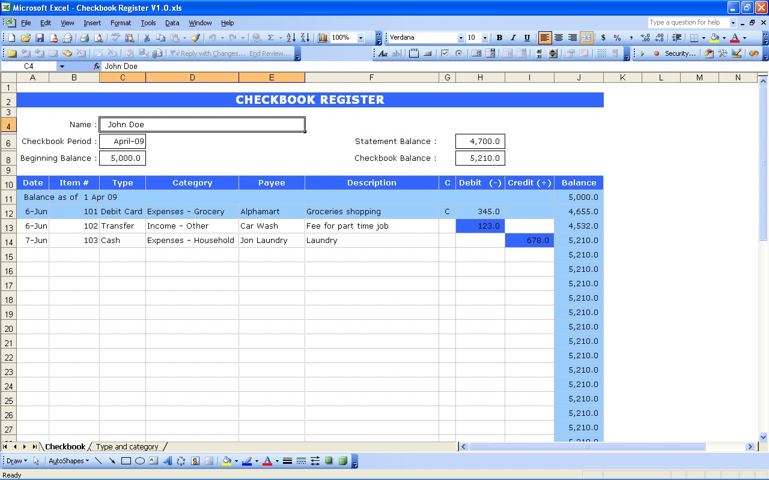Switch to the Type and category sheet tab

127,446
